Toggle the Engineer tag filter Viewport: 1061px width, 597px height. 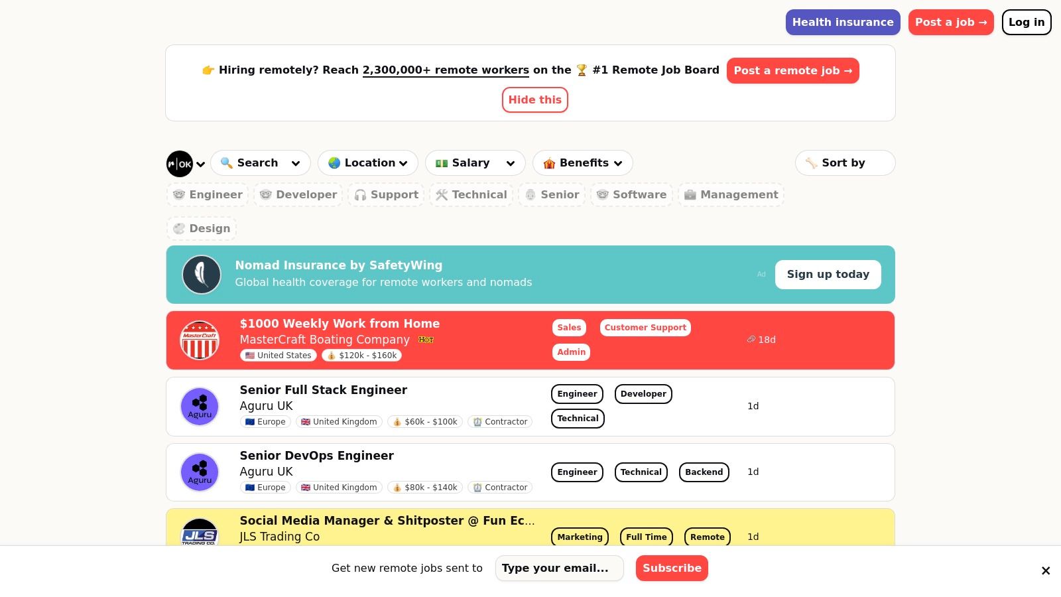point(208,195)
